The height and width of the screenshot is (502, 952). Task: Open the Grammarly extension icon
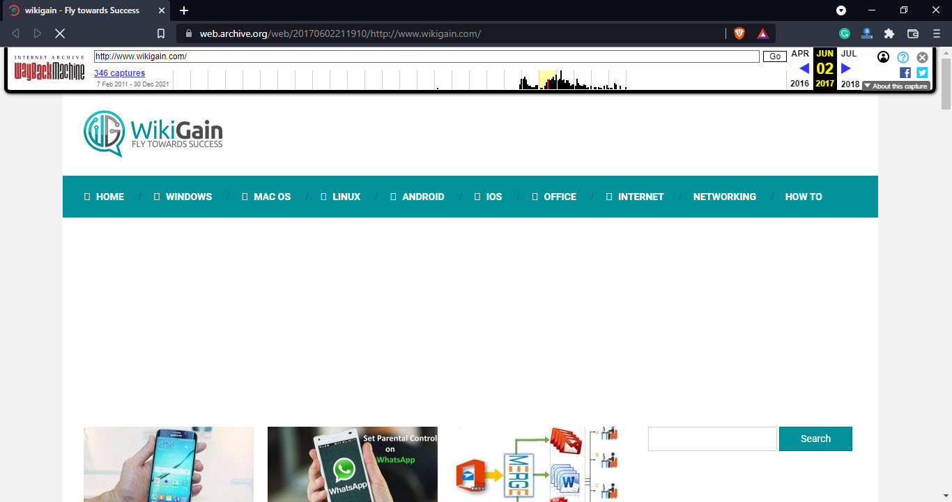click(844, 33)
